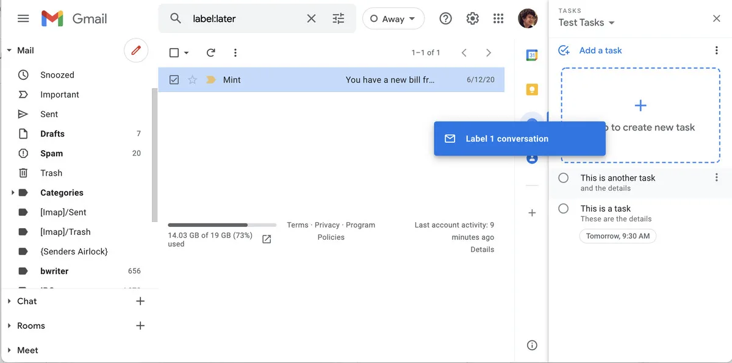
Task: Mark 'This is another task' complete
Action: pyautogui.click(x=564, y=178)
